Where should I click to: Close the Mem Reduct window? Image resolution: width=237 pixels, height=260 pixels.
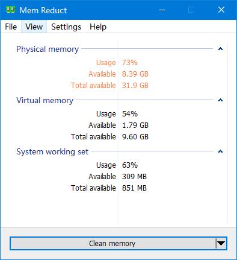pyautogui.click(x=221, y=10)
